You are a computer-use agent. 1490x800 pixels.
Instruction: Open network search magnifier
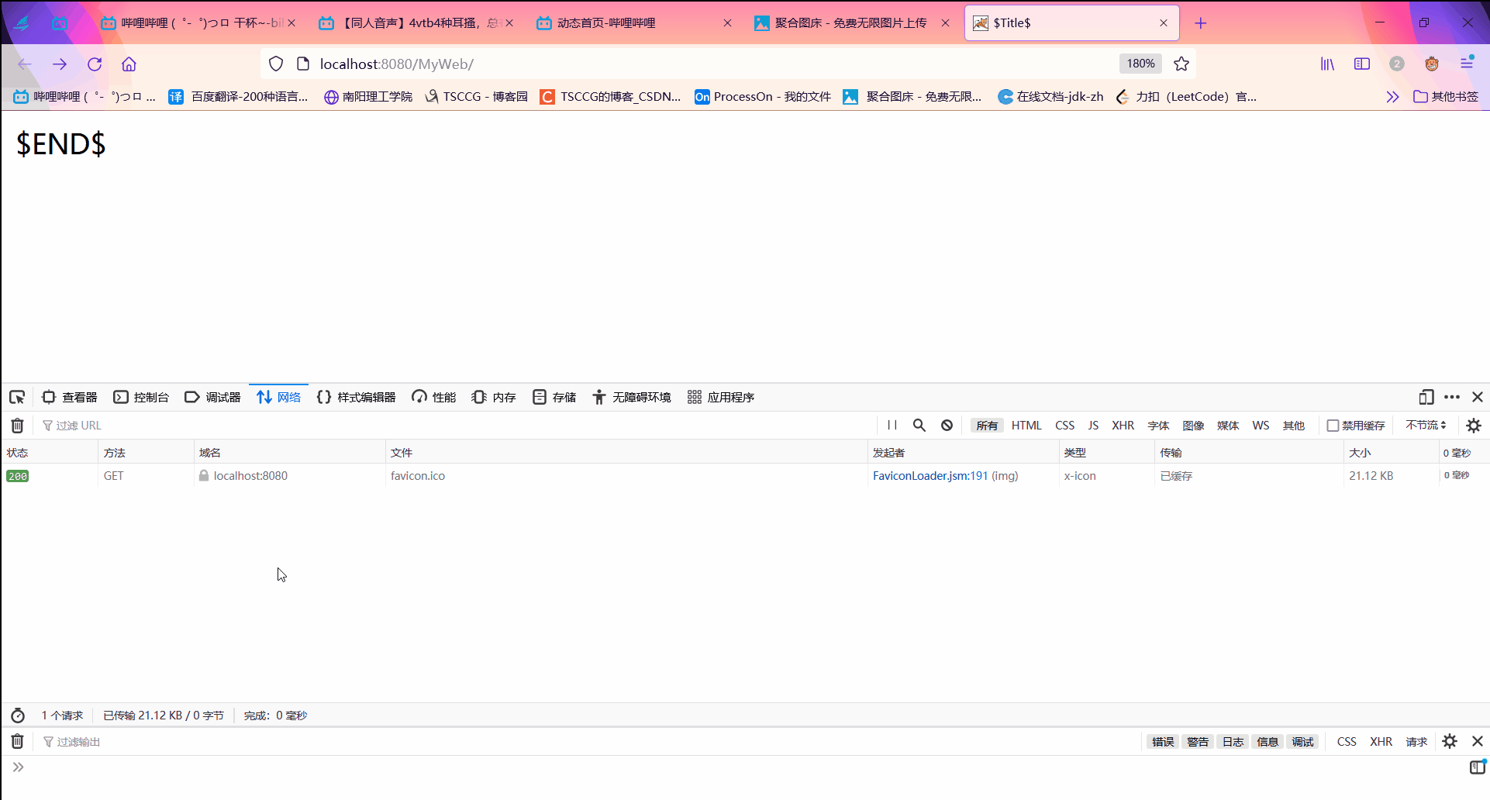[x=919, y=426]
